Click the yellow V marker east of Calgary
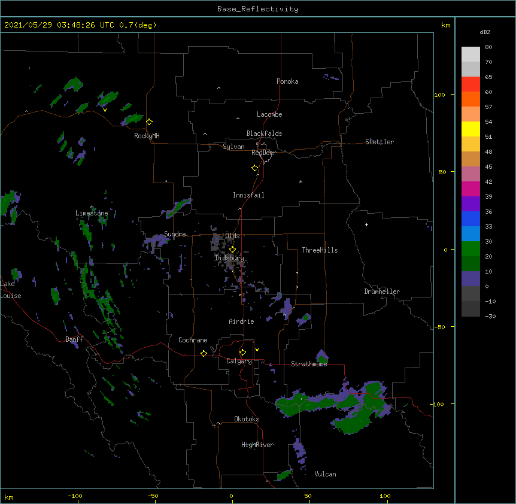This screenshot has height=504, width=516. [x=257, y=350]
